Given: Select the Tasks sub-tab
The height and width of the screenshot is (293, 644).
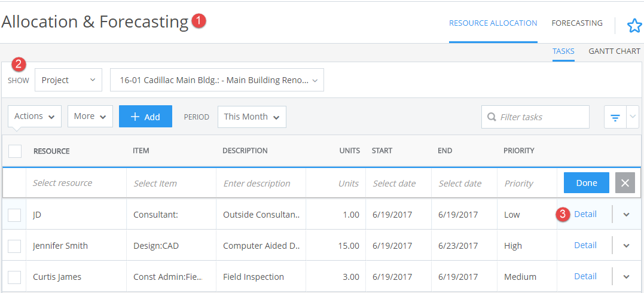Looking at the screenshot, I should (563, 51).
